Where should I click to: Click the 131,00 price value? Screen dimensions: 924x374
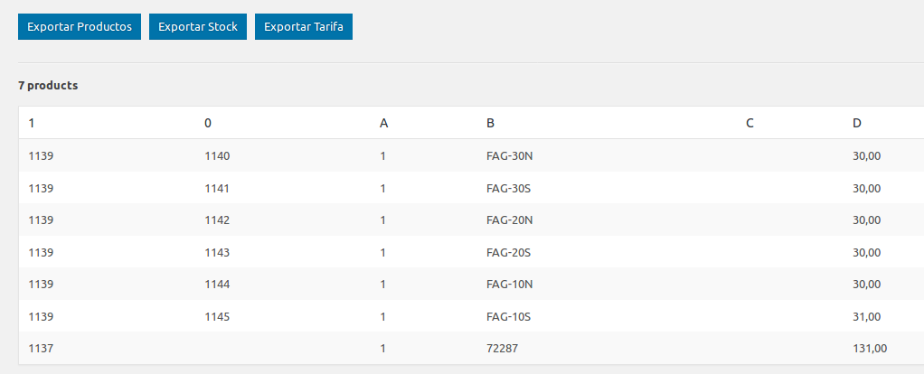[870, 348]
